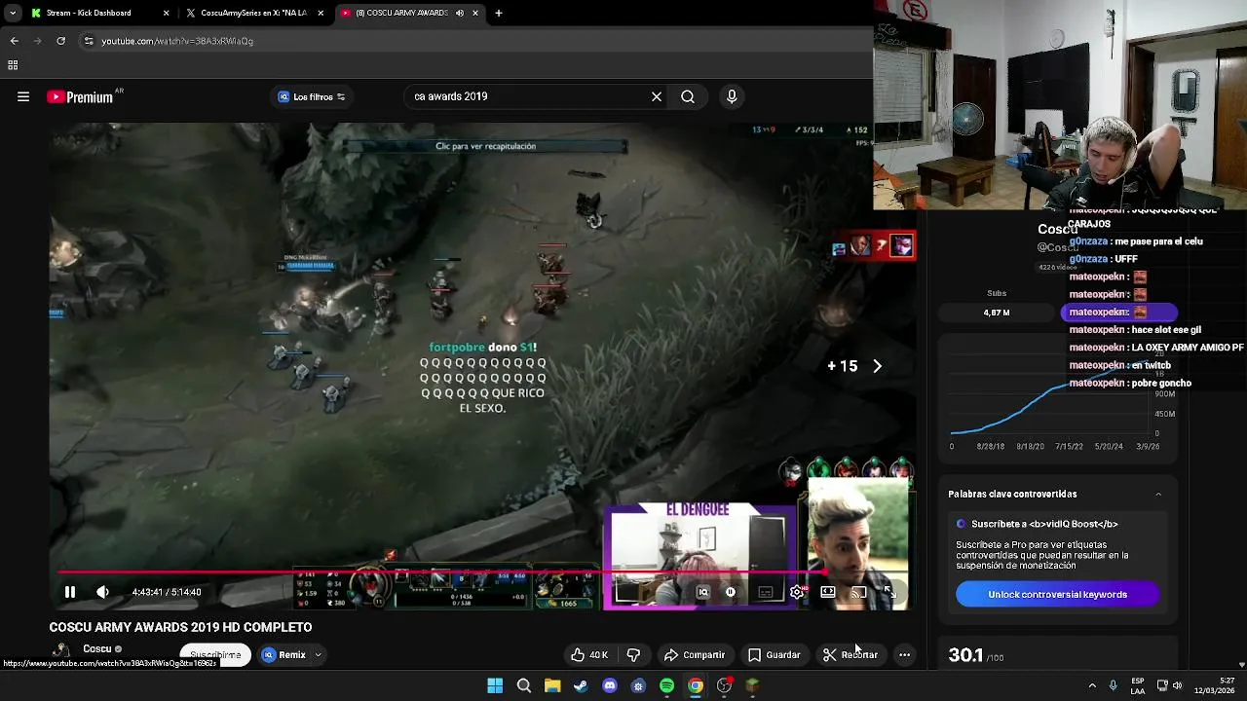
Task: Mute the video volume speaker icon
Action: click(102, 592)
